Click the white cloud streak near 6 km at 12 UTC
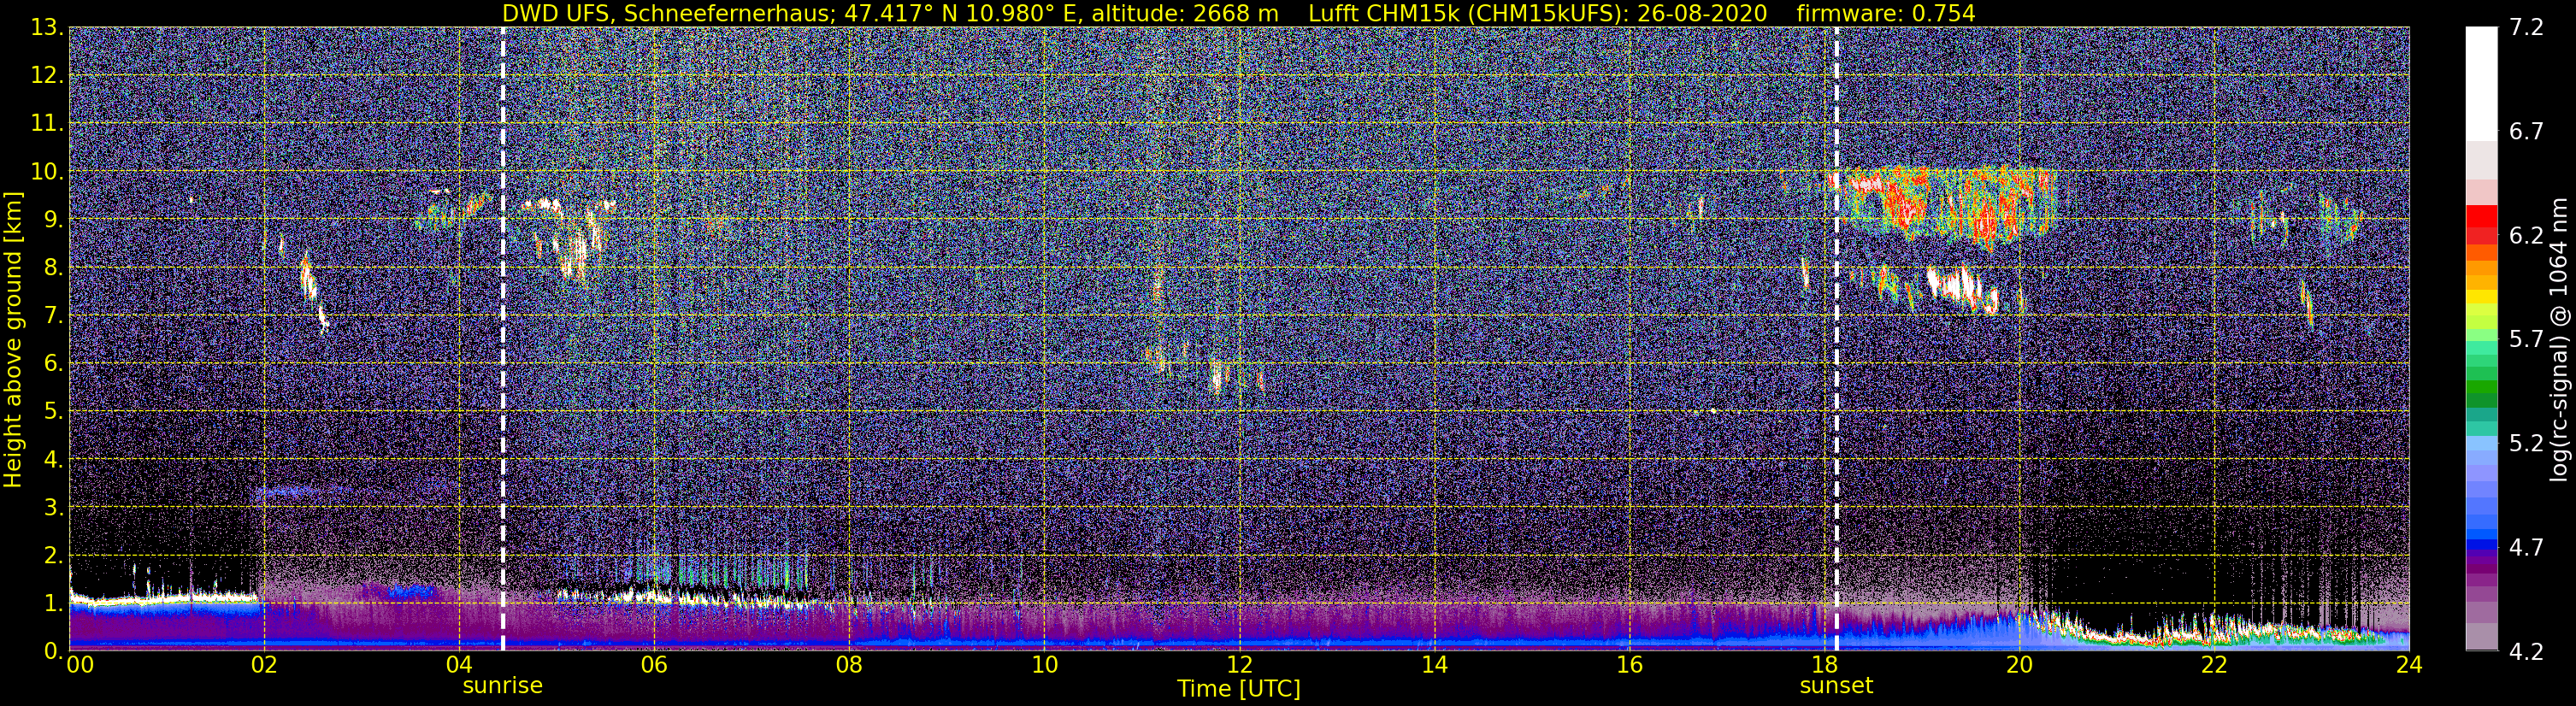This screenshot has width=2576, height=706. coord(1217,378)
